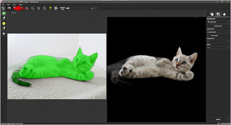Click the zoom in magnifier icon

27,8
